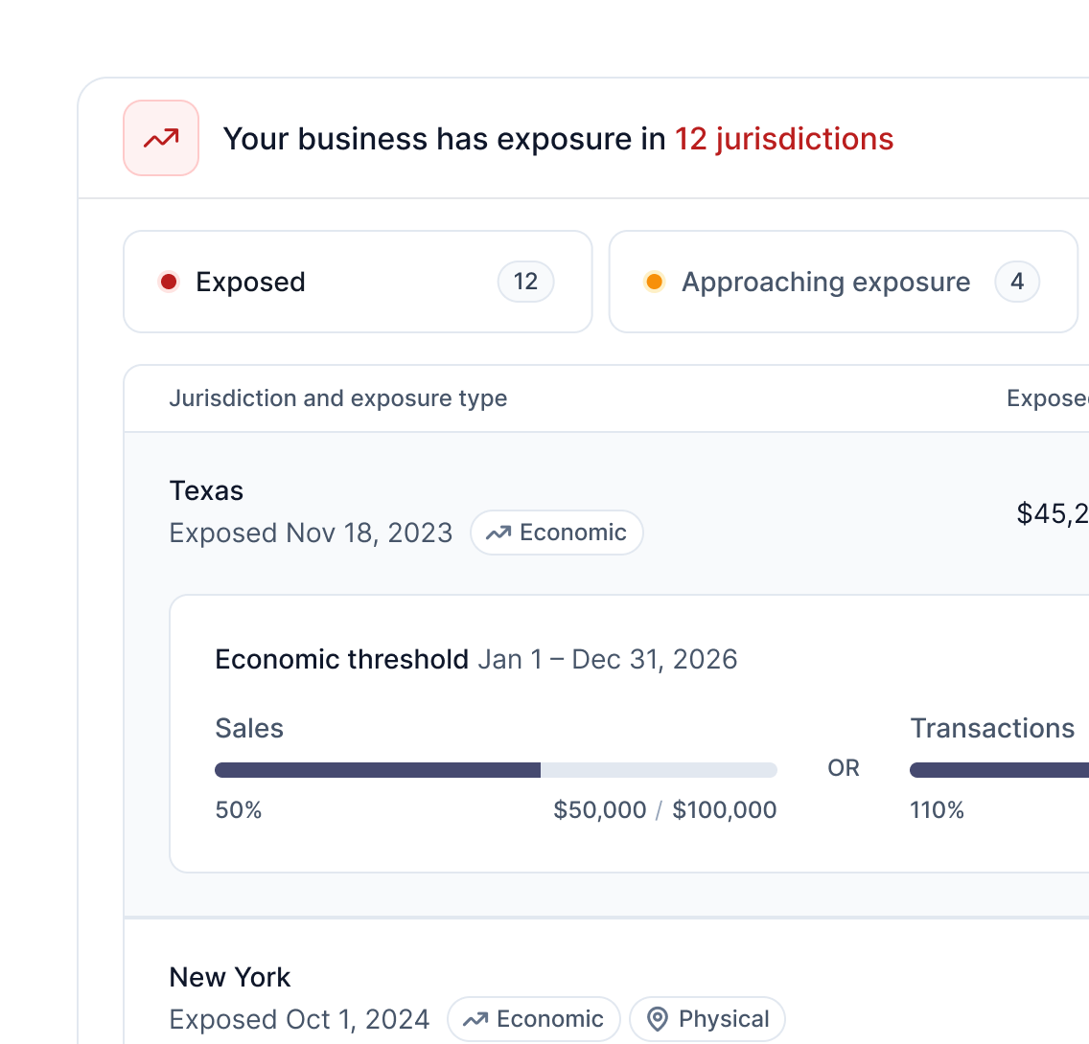The image size is (1089, 1044).
Task: Click the New York Economic tag
Action: pos(533,1019)
